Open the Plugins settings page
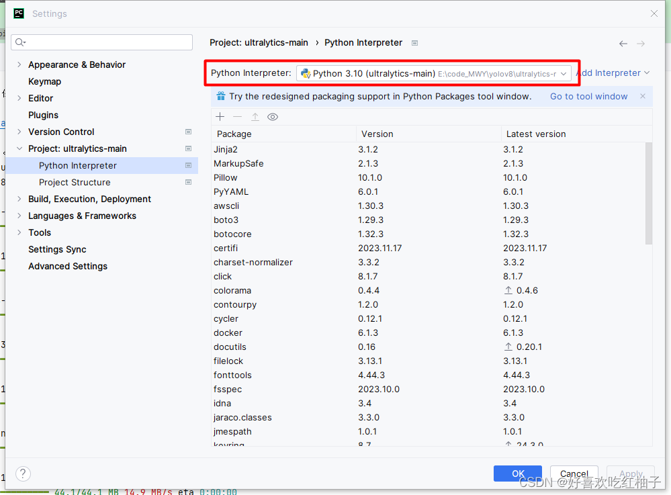 [43, 115]
